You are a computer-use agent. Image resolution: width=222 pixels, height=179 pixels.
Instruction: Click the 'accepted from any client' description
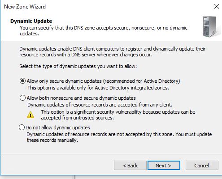tap(100, 105)
